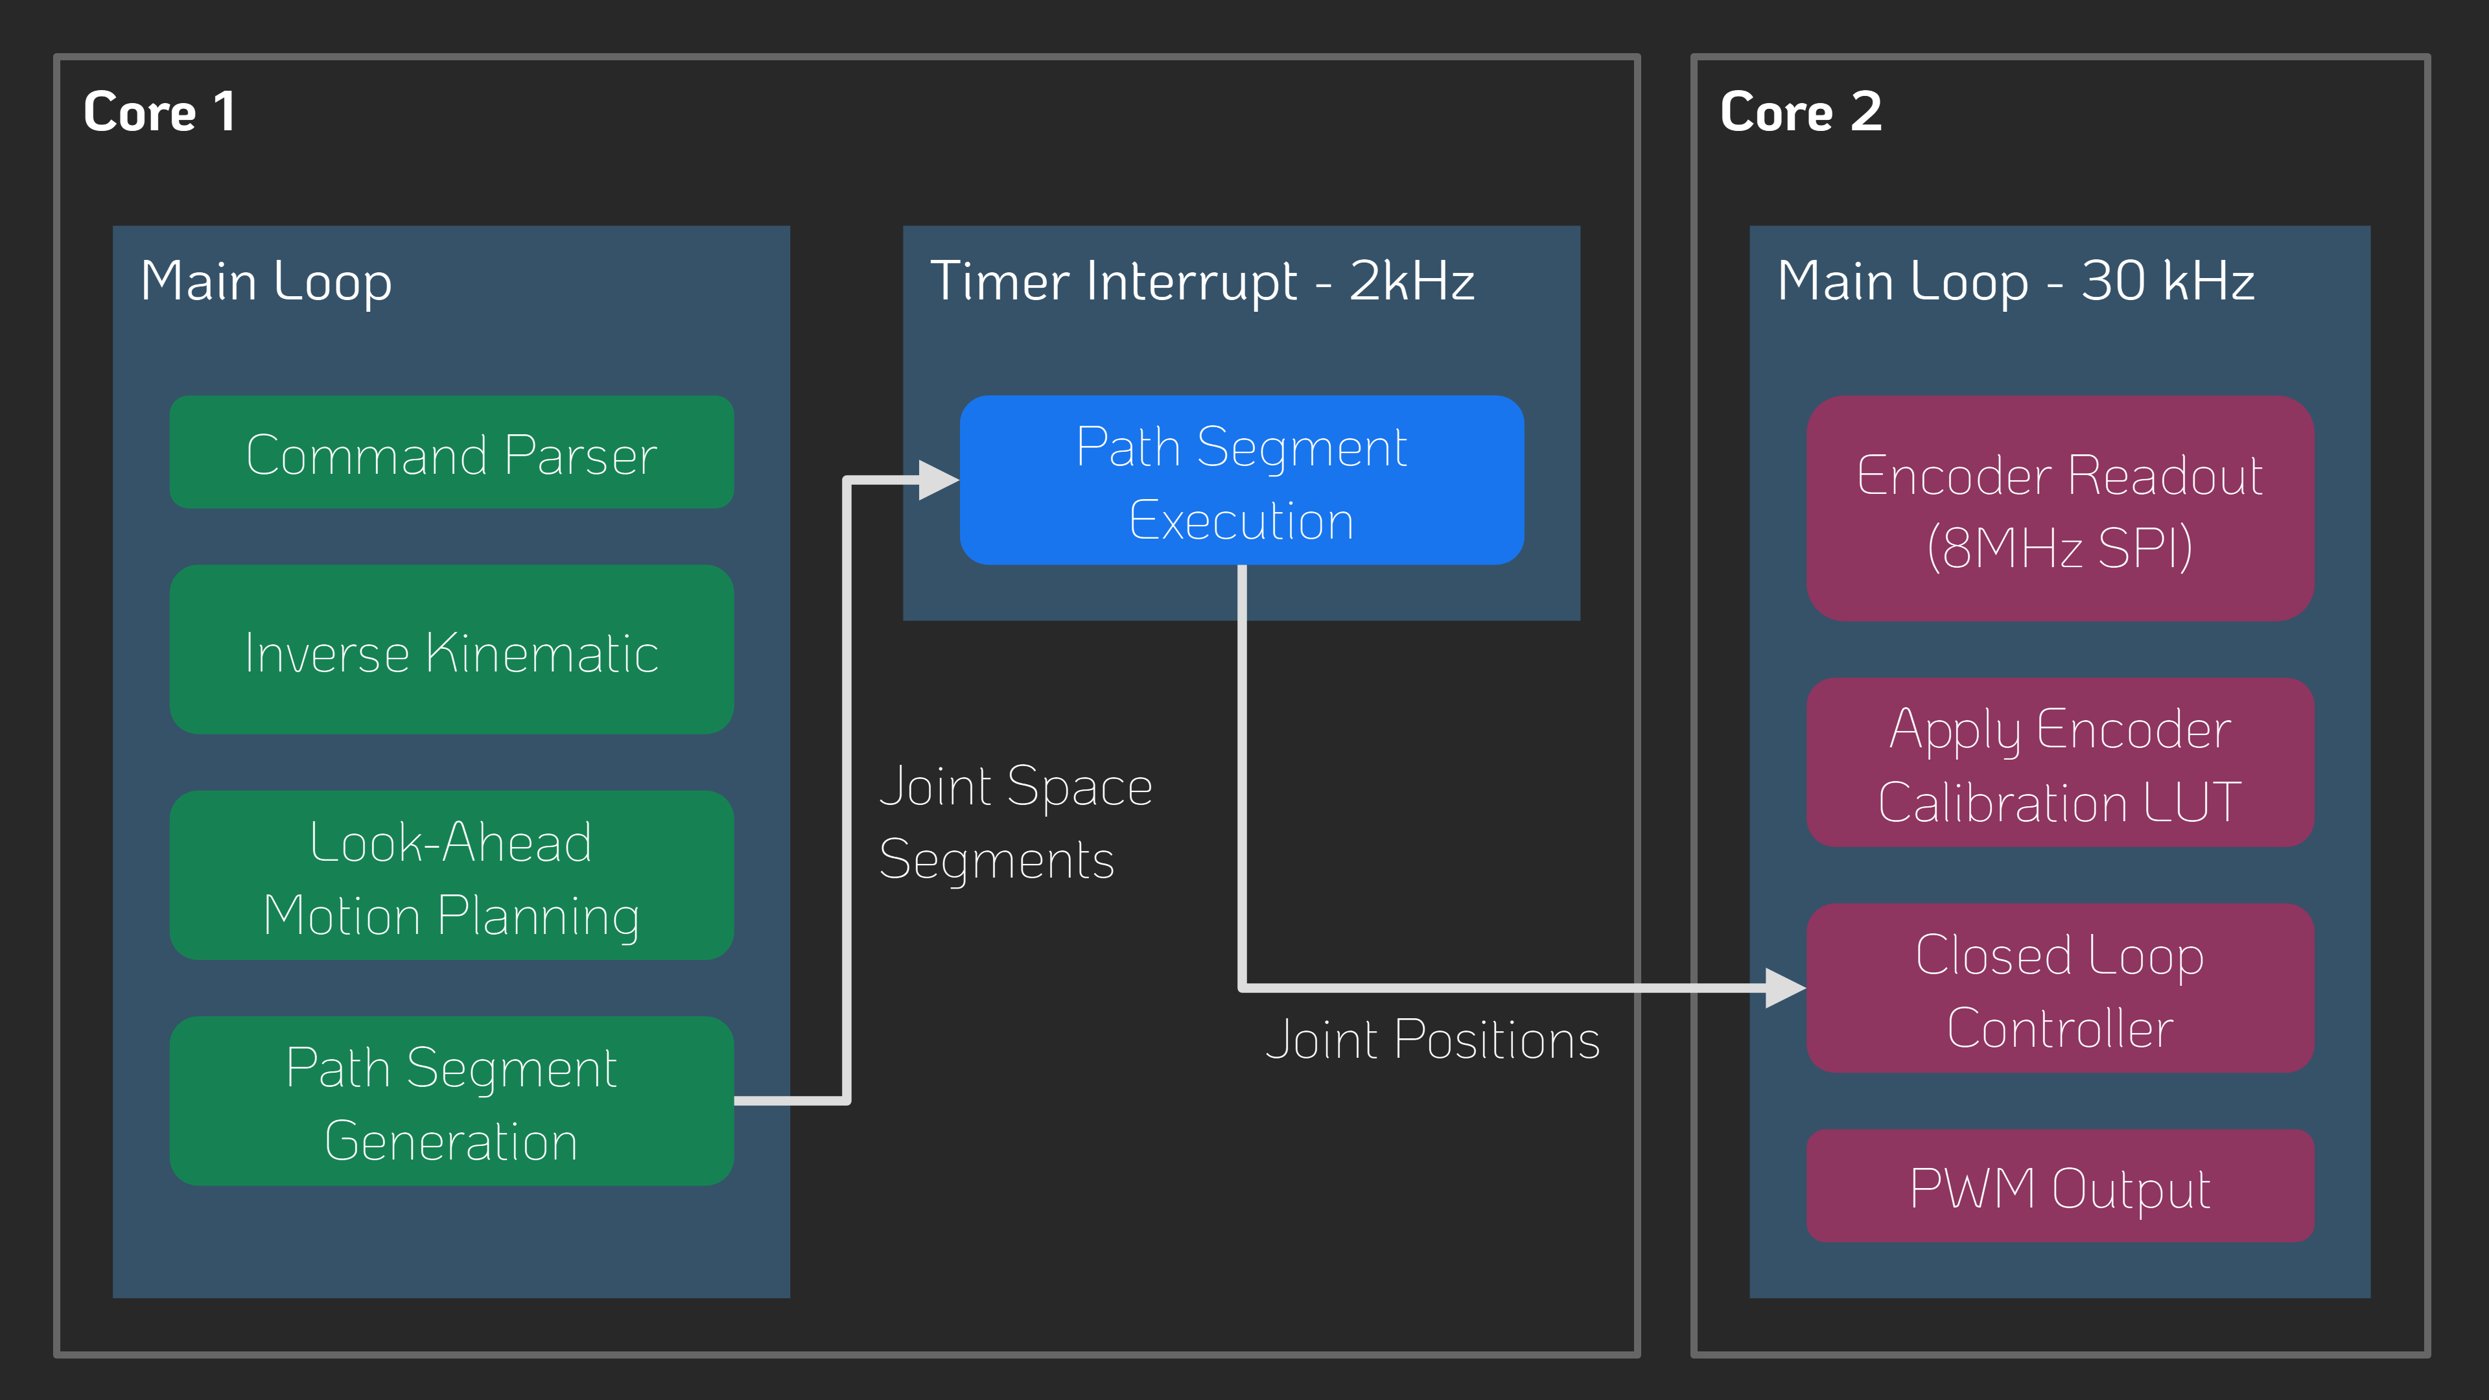Select the Inverse Kinematic block
This screenshot has height=1400, width=2489.
(451, 650)
